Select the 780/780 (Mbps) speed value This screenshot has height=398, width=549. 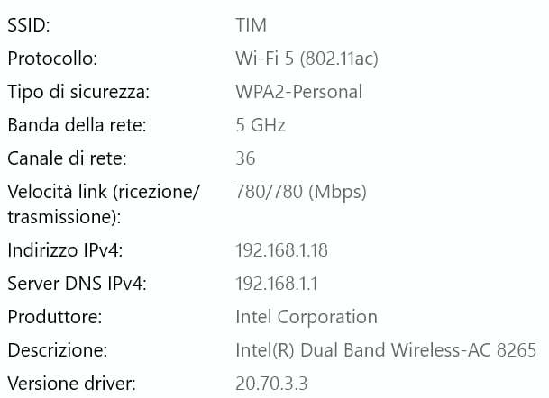coord(301,192)
